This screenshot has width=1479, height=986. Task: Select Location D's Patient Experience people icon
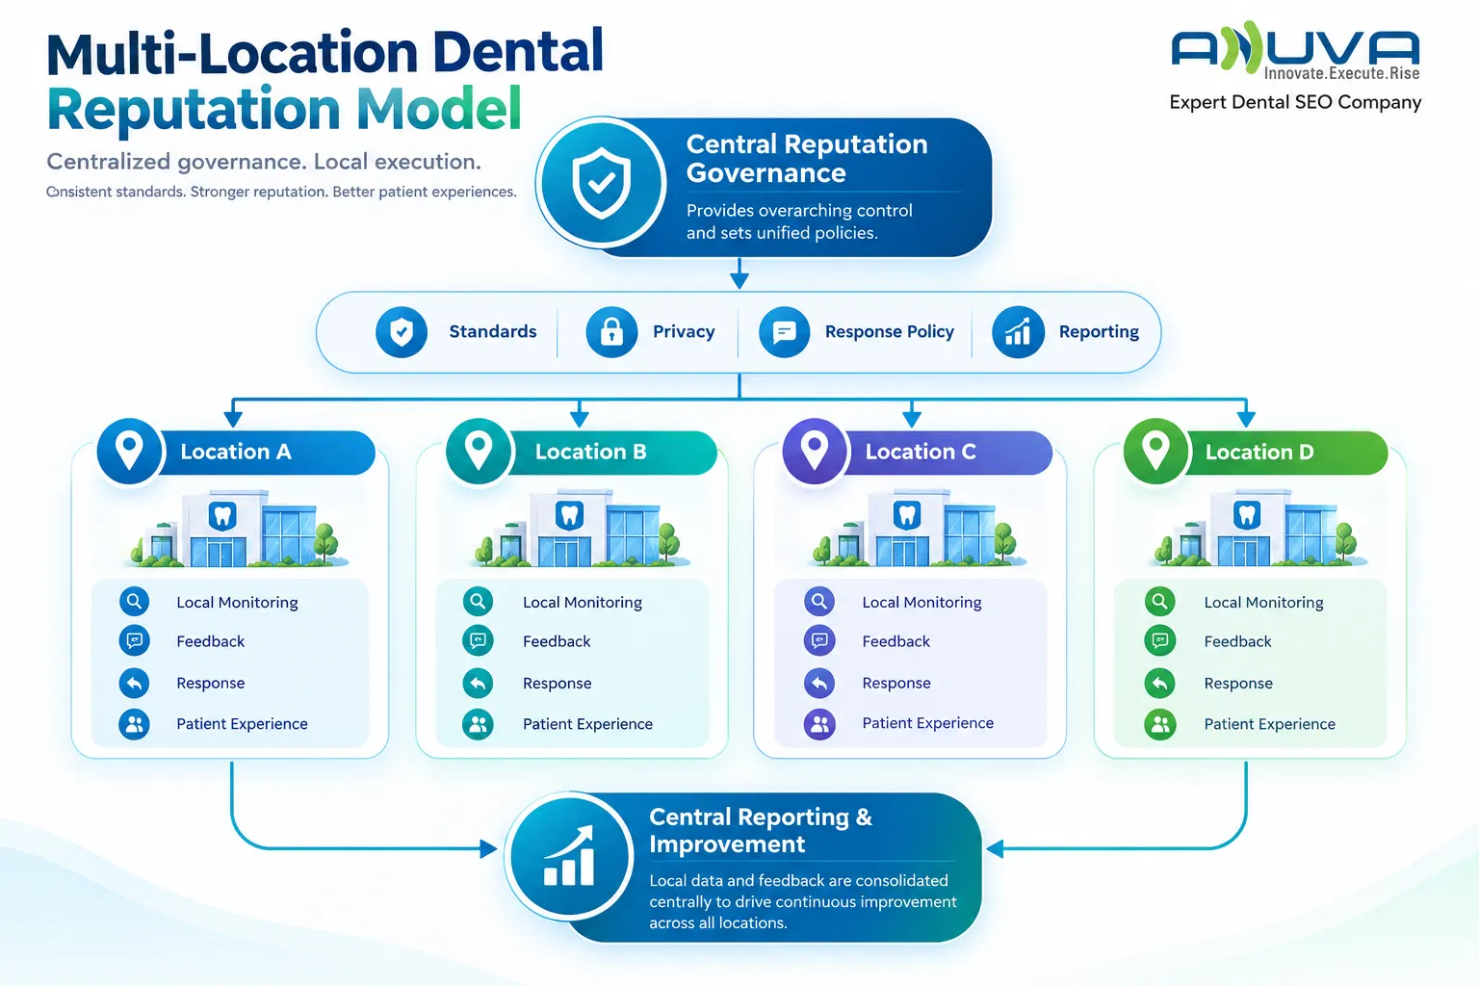pos(1160,724)
